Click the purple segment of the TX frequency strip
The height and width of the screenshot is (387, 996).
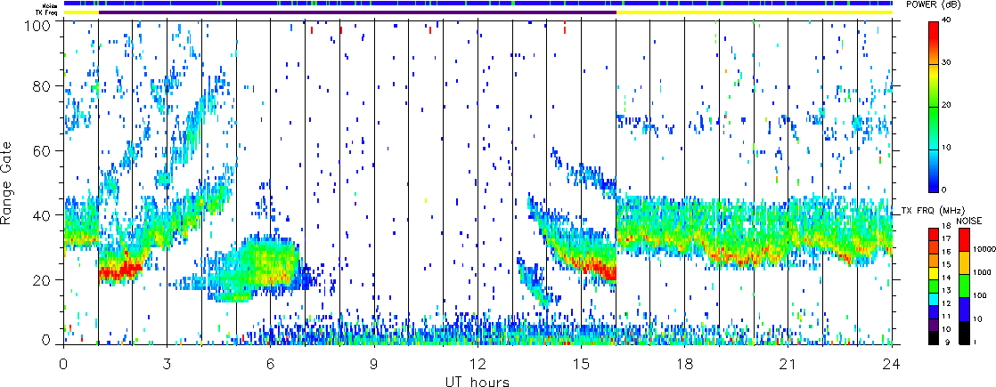coord(357,12)
